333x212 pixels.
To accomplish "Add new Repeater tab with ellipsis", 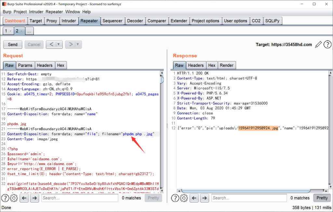I will tap(29, 31).
